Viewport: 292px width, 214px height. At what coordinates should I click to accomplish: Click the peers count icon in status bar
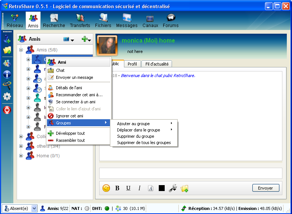point(118,208)
